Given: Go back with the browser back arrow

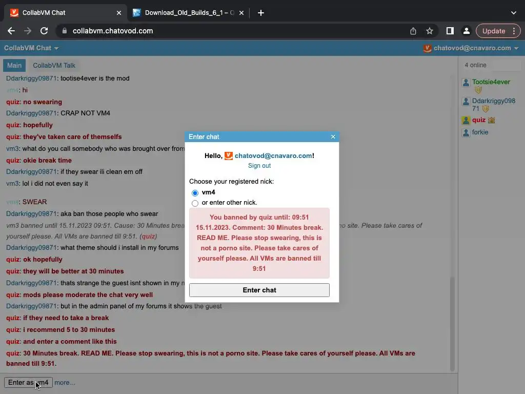Looking at the screenshot, I should 11,31.
